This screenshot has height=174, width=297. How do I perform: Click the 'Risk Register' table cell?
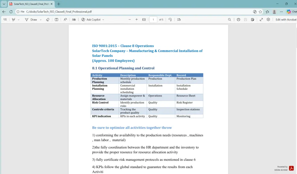189,104
